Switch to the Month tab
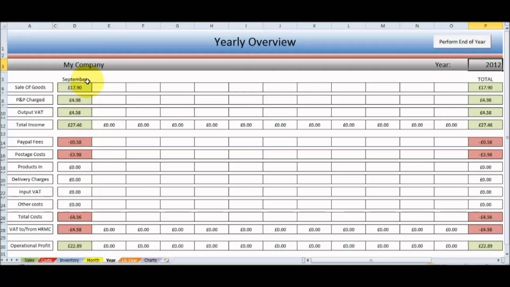This screenshot has width=510, height=287. [x=92, y=260]
